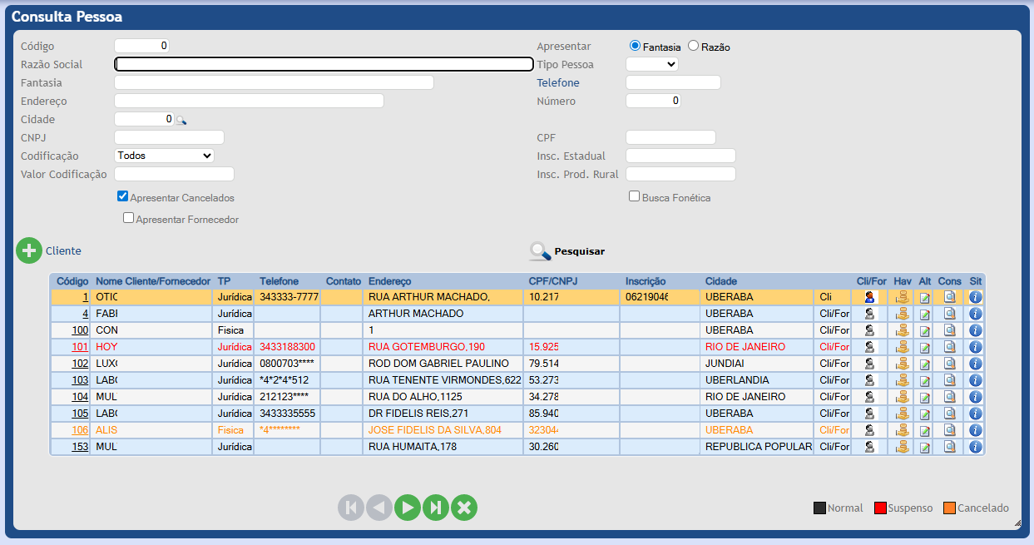
Task: Click the Sit info icon for record 100
Action: (x=974, y=329)
